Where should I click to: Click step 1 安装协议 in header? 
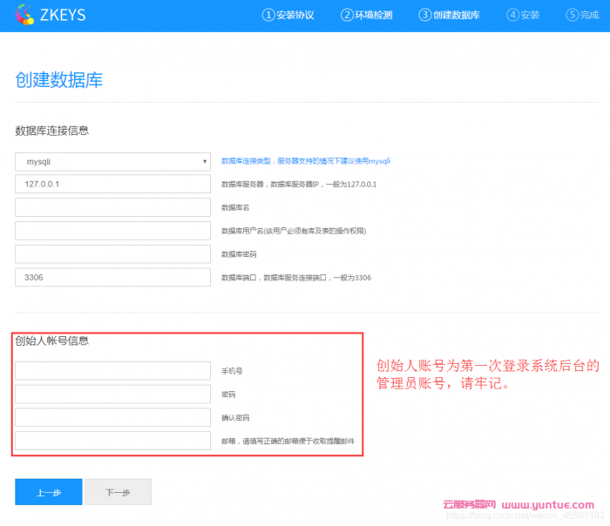pos(288,15)
